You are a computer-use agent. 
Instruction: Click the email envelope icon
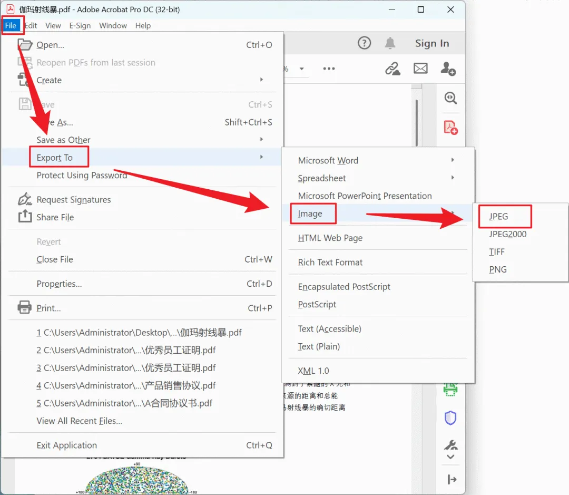pyautogui.click(x=420, y=69)
